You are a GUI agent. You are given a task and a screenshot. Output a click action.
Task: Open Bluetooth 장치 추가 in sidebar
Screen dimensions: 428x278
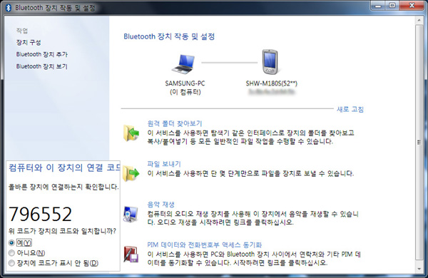point(42,54)
